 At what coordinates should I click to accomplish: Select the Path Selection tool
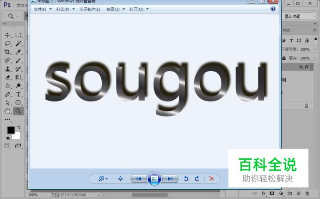point(7,103)
